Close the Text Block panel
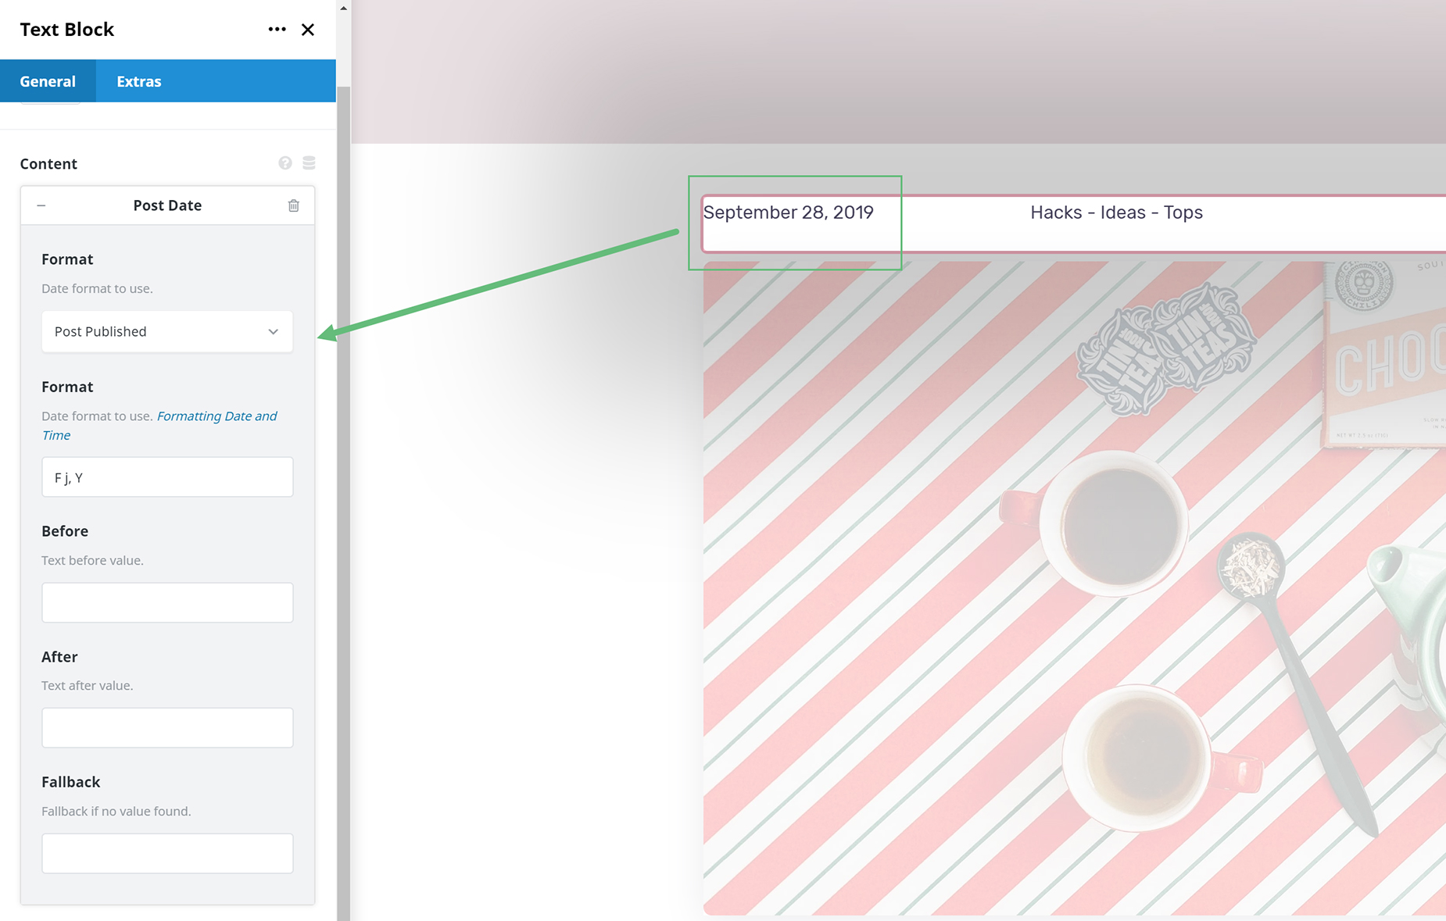 (308, 30)
